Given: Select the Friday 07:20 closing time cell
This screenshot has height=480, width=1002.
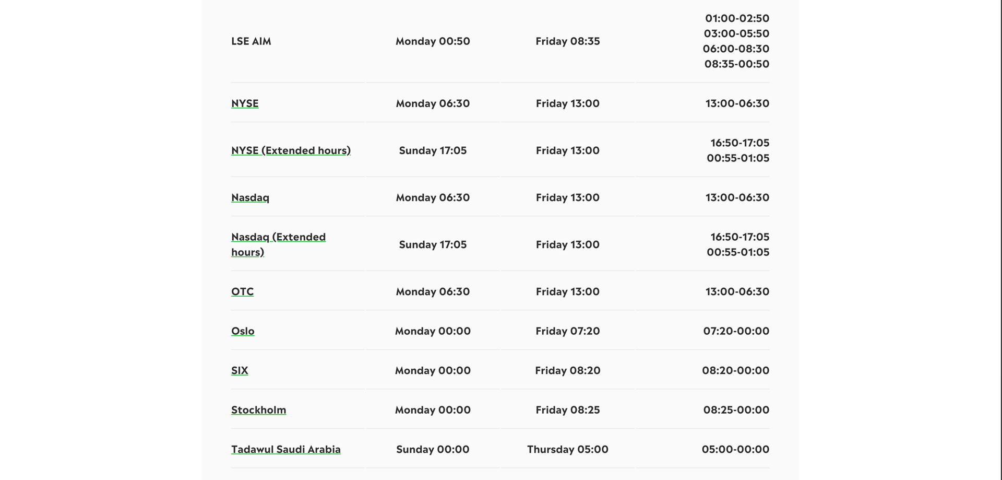Looking at the screenshot, I should (568, 331).
